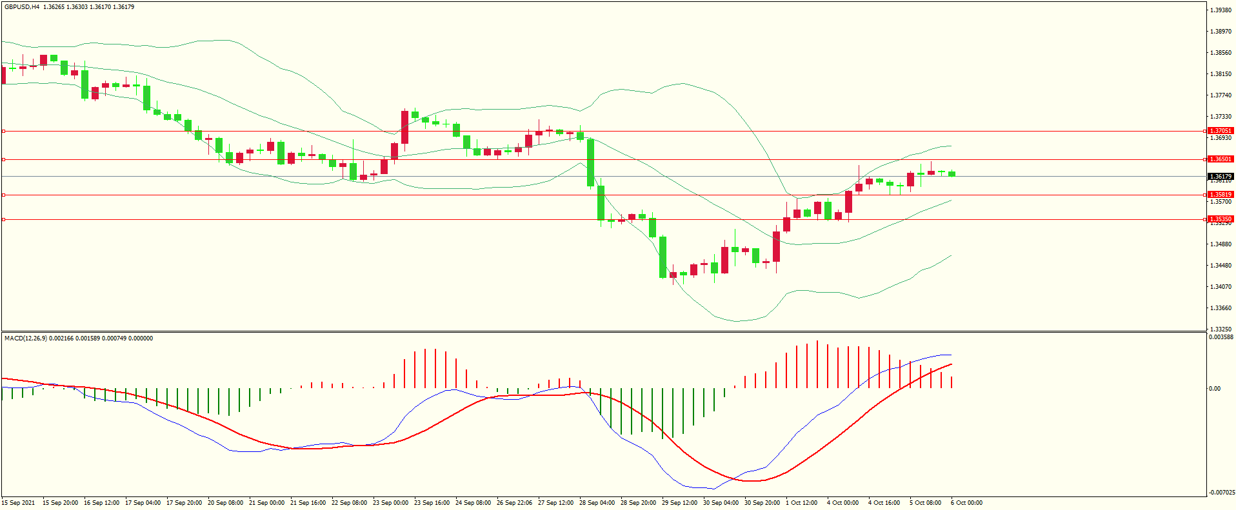Screen dimensions: 1236x510
Task: Click the MACD scale value 0.003588
Action: (x=1221, y=337)
